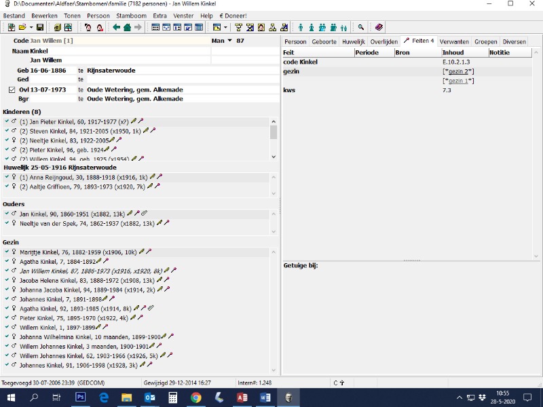Toggle the checkmark beside Aaltje Griffioen
Screen dimensions: 543x407
click(x=6, y=186)
